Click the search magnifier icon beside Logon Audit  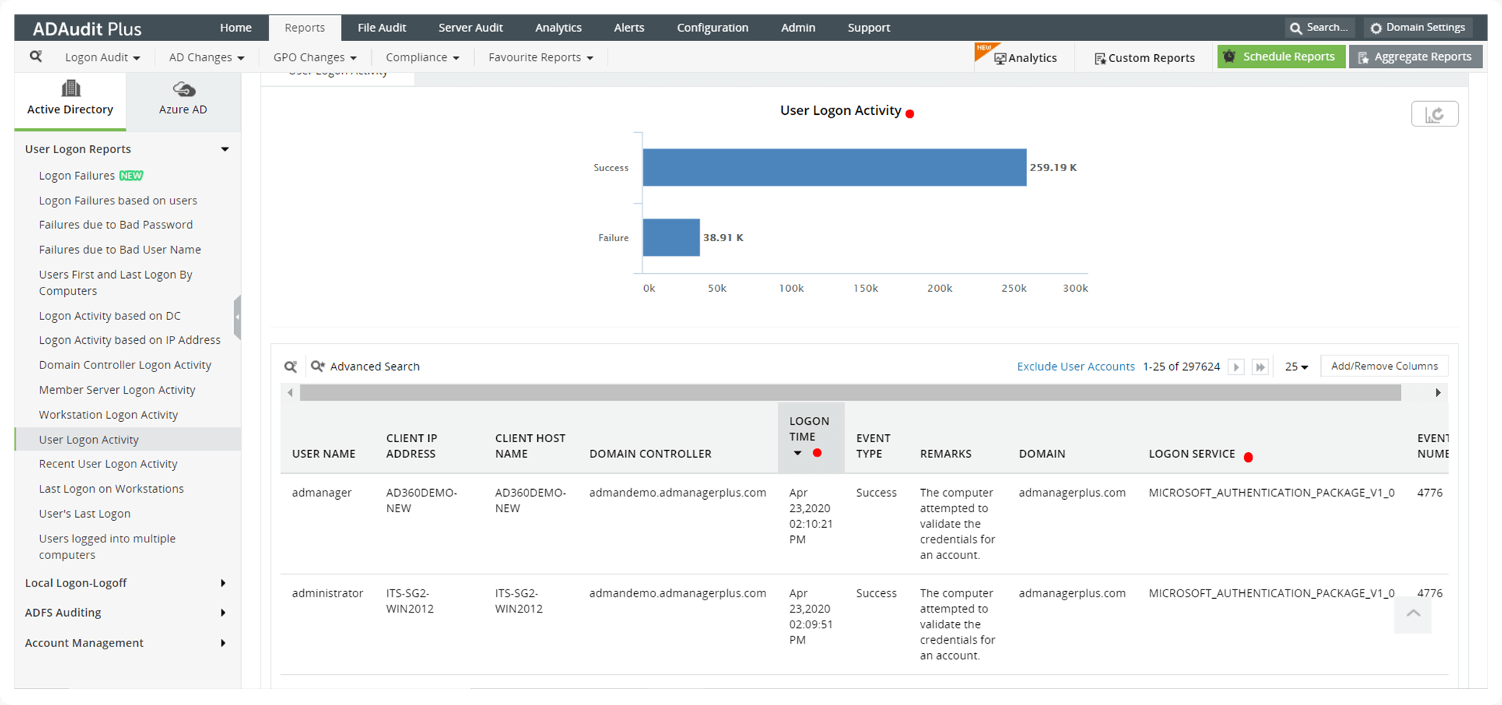pos(35,56)
